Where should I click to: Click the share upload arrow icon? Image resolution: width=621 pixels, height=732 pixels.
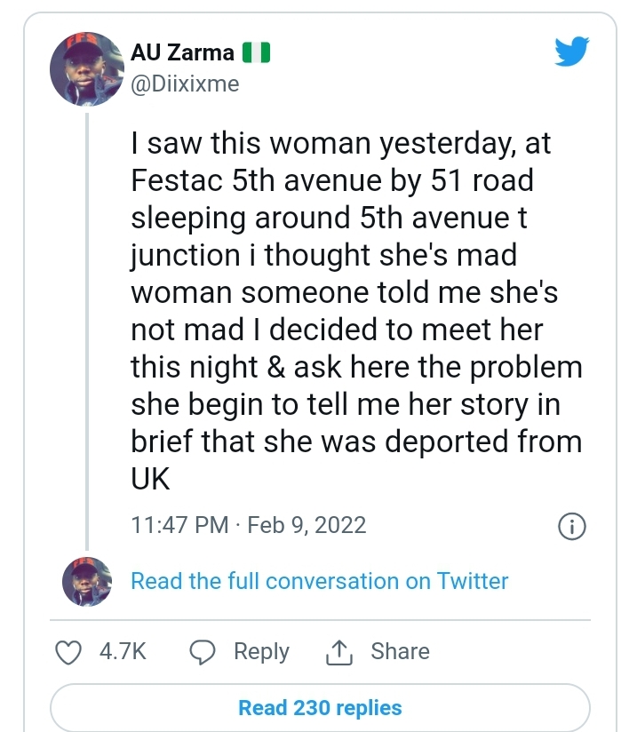[339, 652]
